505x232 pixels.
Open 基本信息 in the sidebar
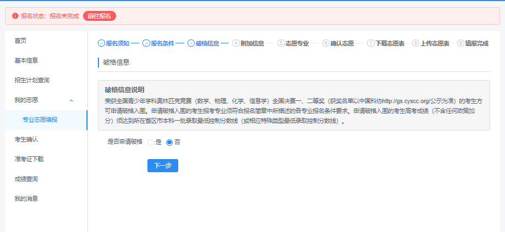tap(26, 60)
